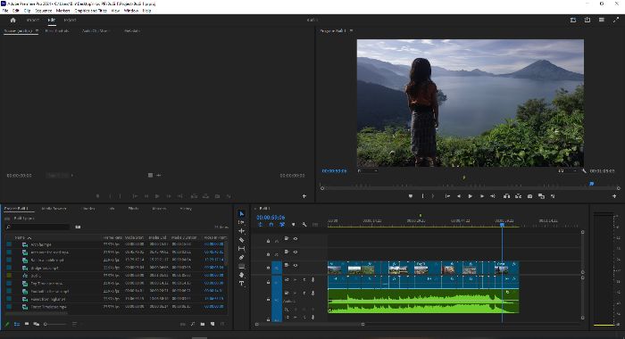This screenshot has width=625, height=339.
Task: Export frame with the camera icon
Action: 529,196
